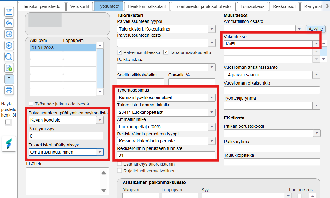
Task: Click the scrollbar beside the date list
Action: (x=100, y=68)
